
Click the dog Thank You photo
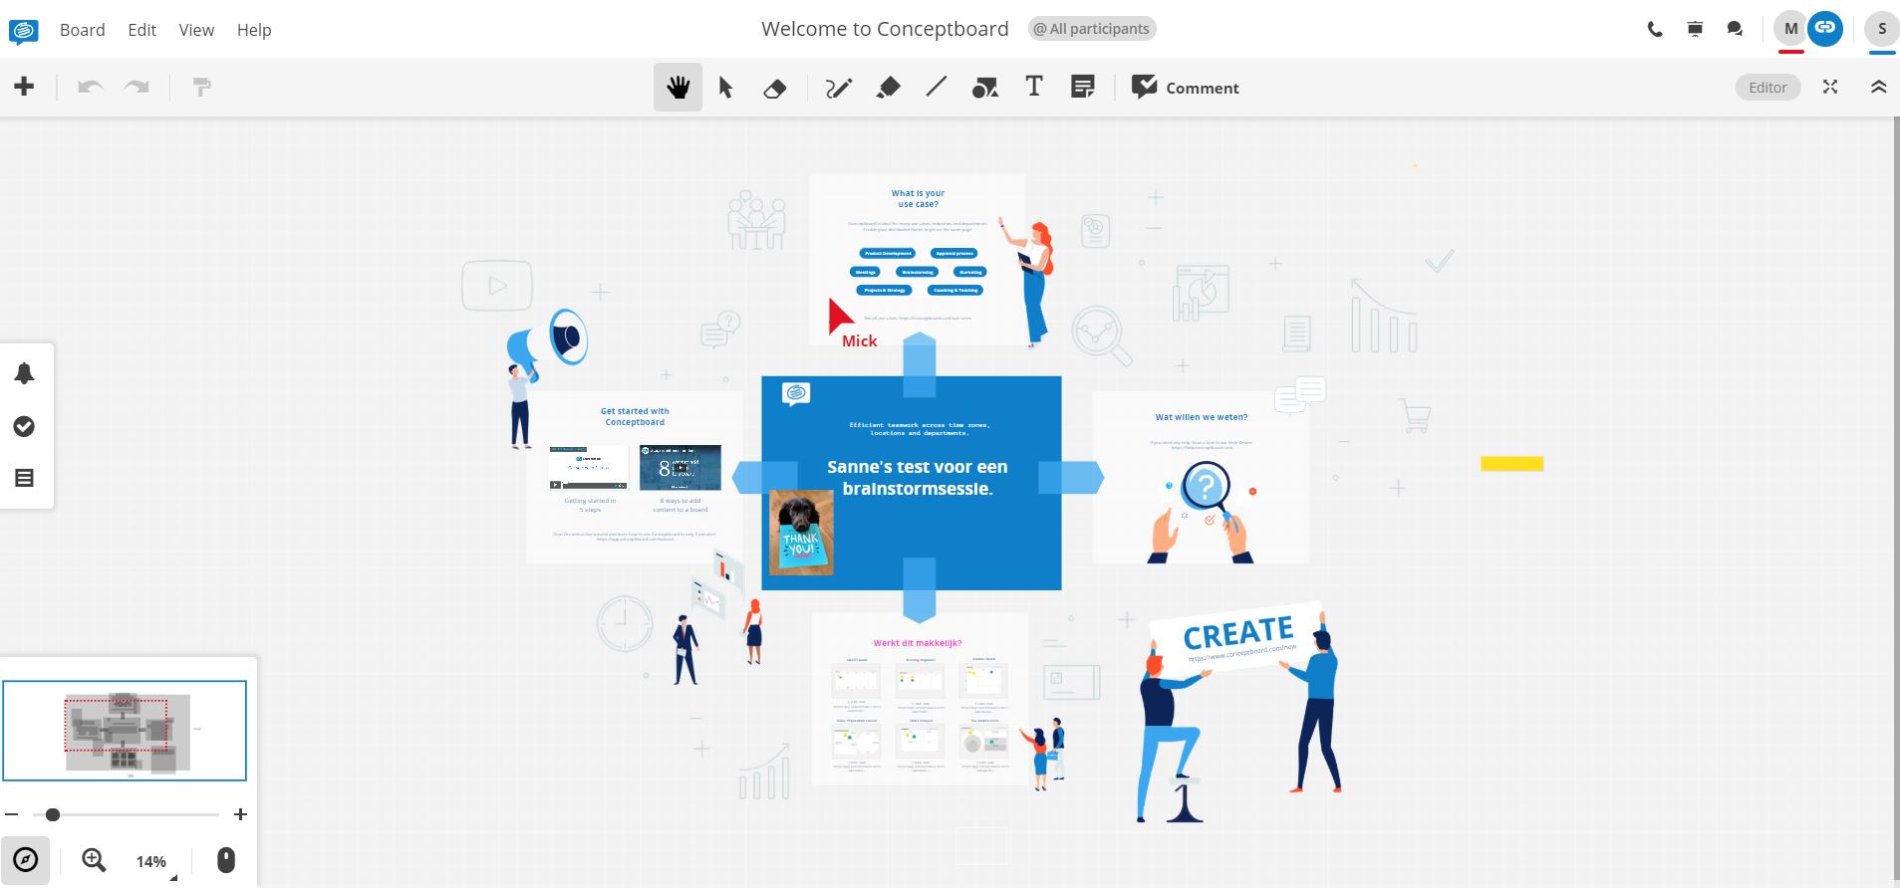pyautogui.click(x=802, y=533)
